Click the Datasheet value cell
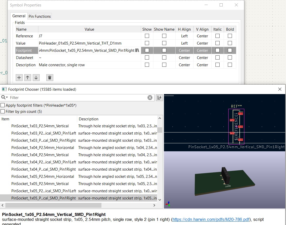This screenshot has width=286, height=225. coord(89,58)
